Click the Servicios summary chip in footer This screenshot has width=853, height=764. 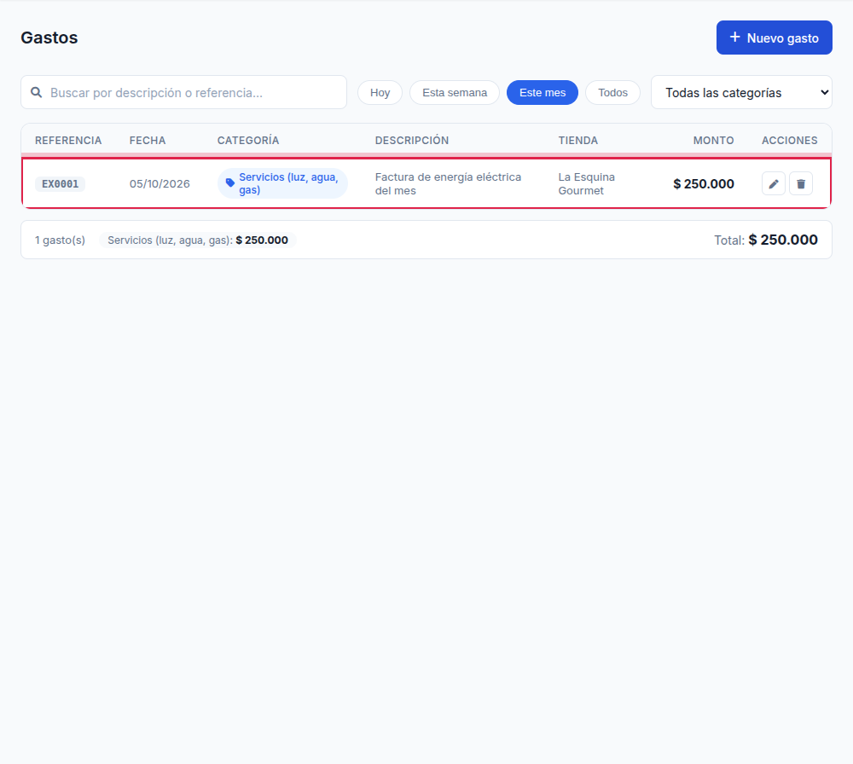198,240
